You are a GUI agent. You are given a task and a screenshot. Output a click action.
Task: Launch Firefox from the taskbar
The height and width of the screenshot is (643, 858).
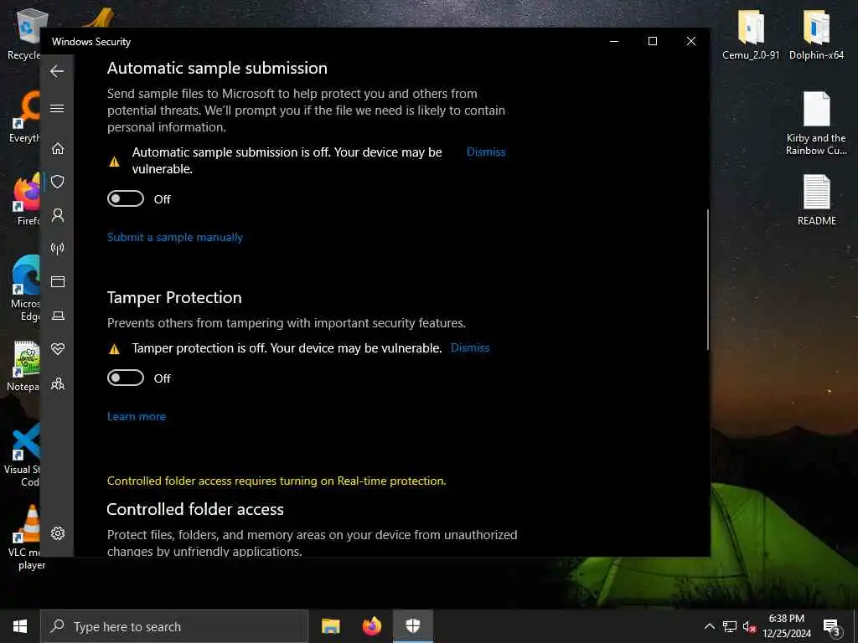371,626
